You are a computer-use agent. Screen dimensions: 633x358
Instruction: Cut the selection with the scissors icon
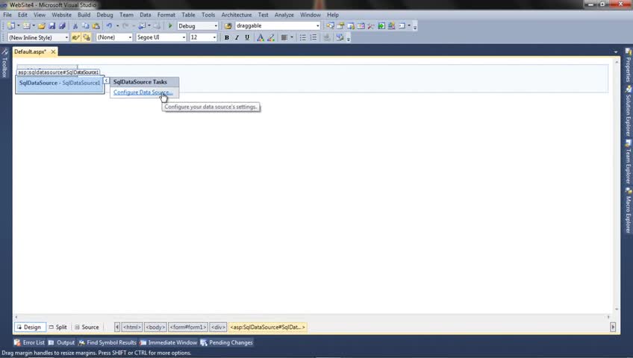pyautogui.click(x=75, y=26)
